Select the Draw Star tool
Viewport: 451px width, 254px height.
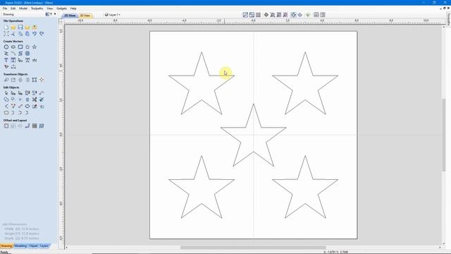(x=35, y=47)
